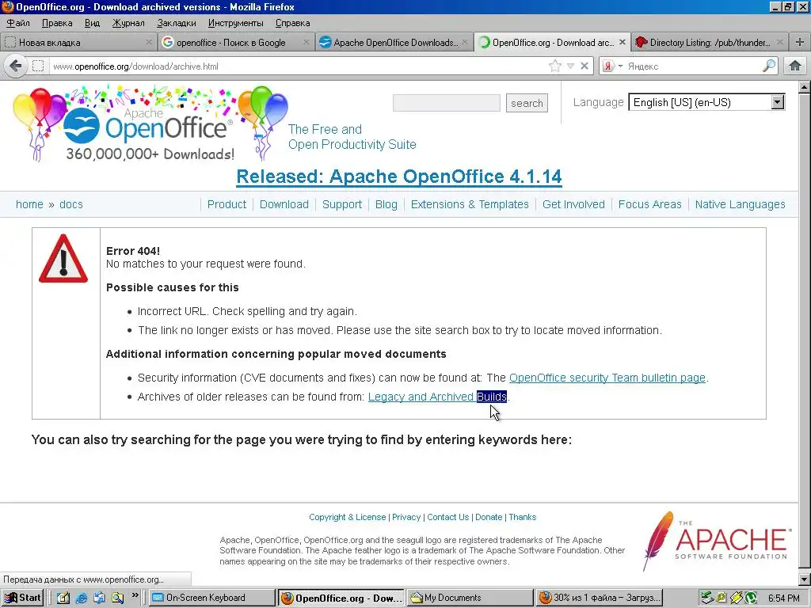Open 'Copyright & License' footer link
The width and height of the screenshot is (811, 608).
(x=347, y=517)
